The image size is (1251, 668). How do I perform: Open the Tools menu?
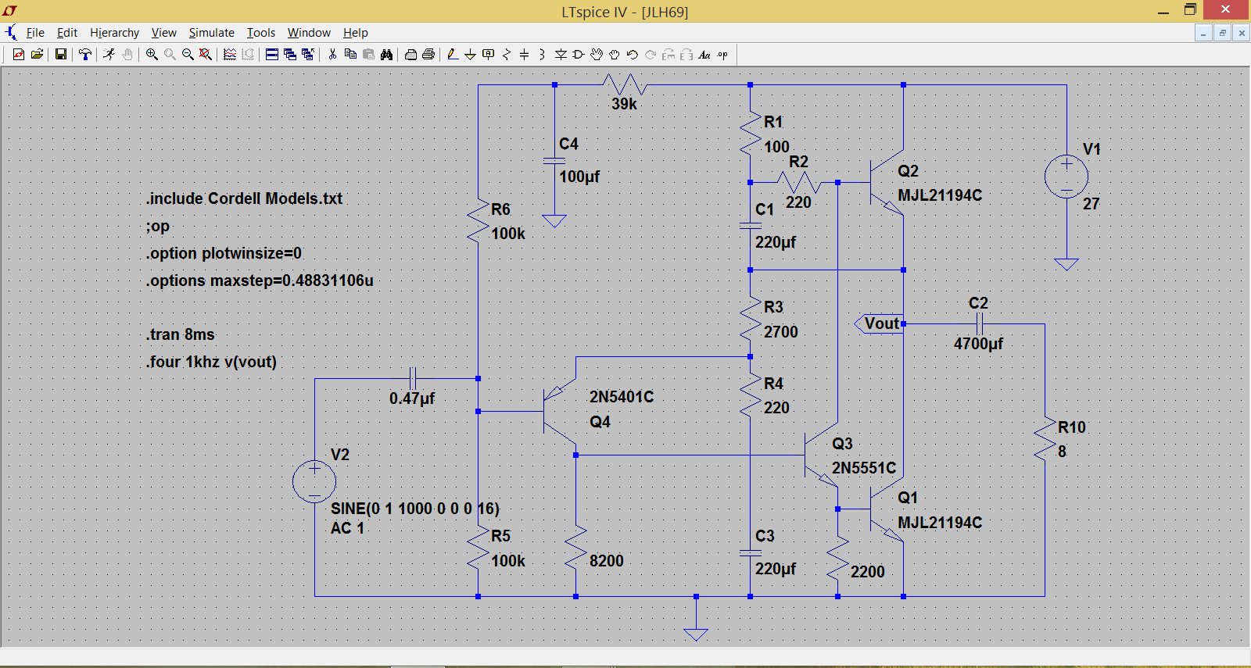click(x=261, y=33)
